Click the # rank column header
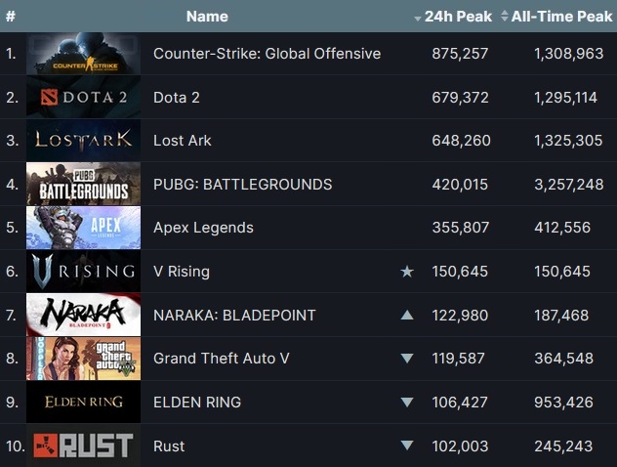 click(11, 17)
